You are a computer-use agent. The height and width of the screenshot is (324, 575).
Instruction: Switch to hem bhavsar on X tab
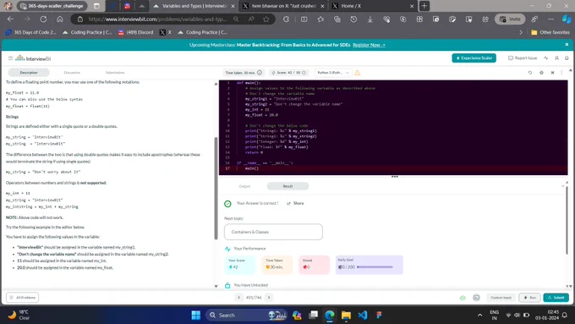tap(283, 6)
